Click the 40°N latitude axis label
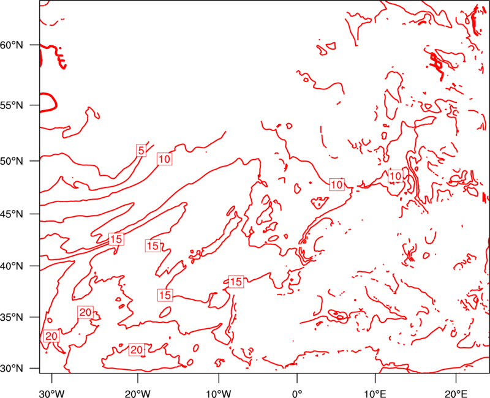 (12, 266)
